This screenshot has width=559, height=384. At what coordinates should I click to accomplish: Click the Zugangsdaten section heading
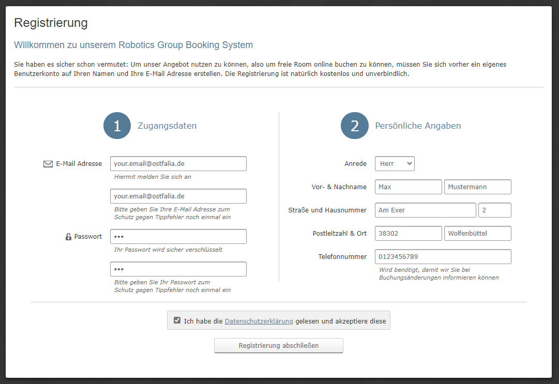(x=167, y=126)
